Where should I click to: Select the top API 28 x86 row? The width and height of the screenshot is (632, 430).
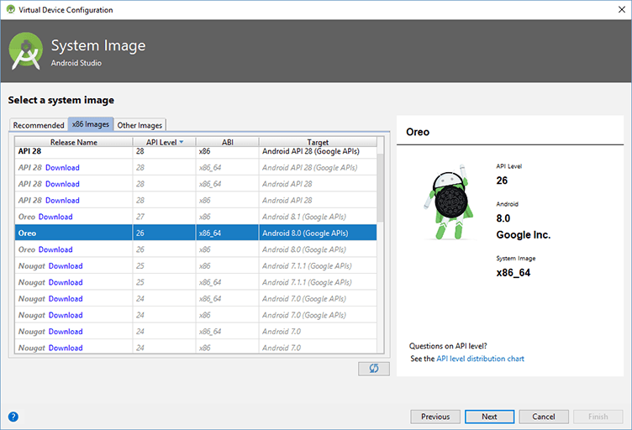(x=196, y=152)
